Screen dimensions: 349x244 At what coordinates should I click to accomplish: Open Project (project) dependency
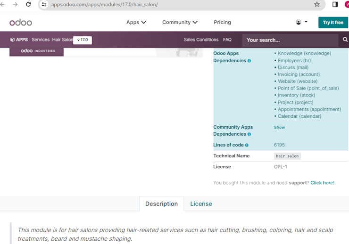point(296,102)
